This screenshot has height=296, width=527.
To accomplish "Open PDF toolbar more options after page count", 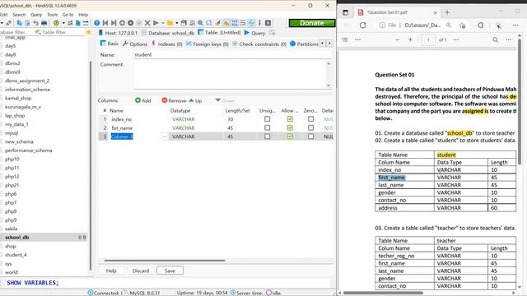I will [455, 39].
